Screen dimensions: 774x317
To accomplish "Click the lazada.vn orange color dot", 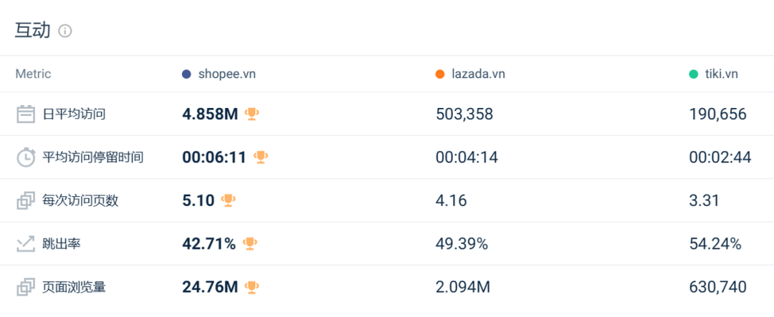I will click(x=440, y=74).
